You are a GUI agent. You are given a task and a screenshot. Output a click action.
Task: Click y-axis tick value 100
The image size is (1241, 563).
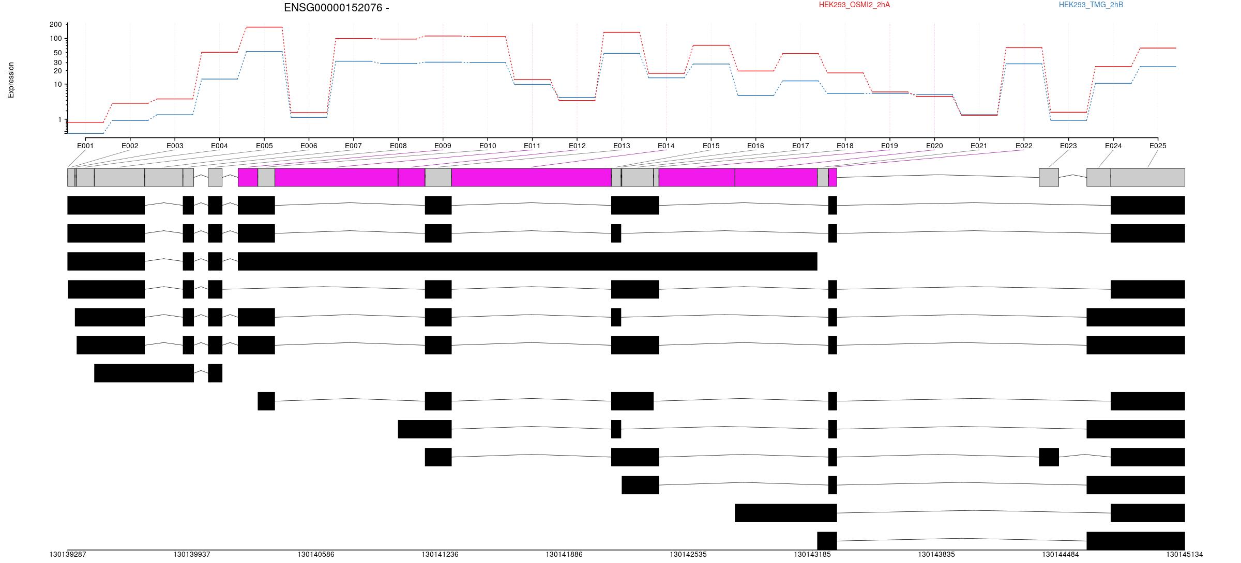pyautogui.click(x=56, y=38)
